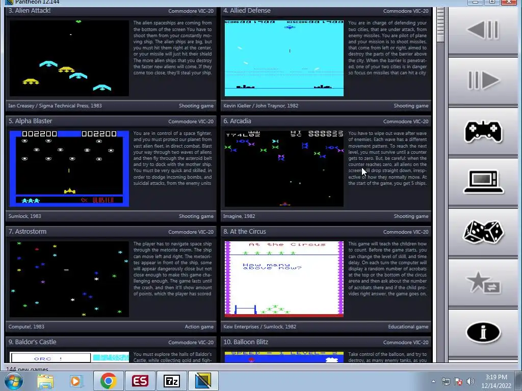Open Baldor's Castle screenshot thumbnail
The height and width of the screenshot is (391, 522).
point(69,357)
